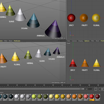
Task: Select the olive green Mat.3 material
Action: [40, 97]
